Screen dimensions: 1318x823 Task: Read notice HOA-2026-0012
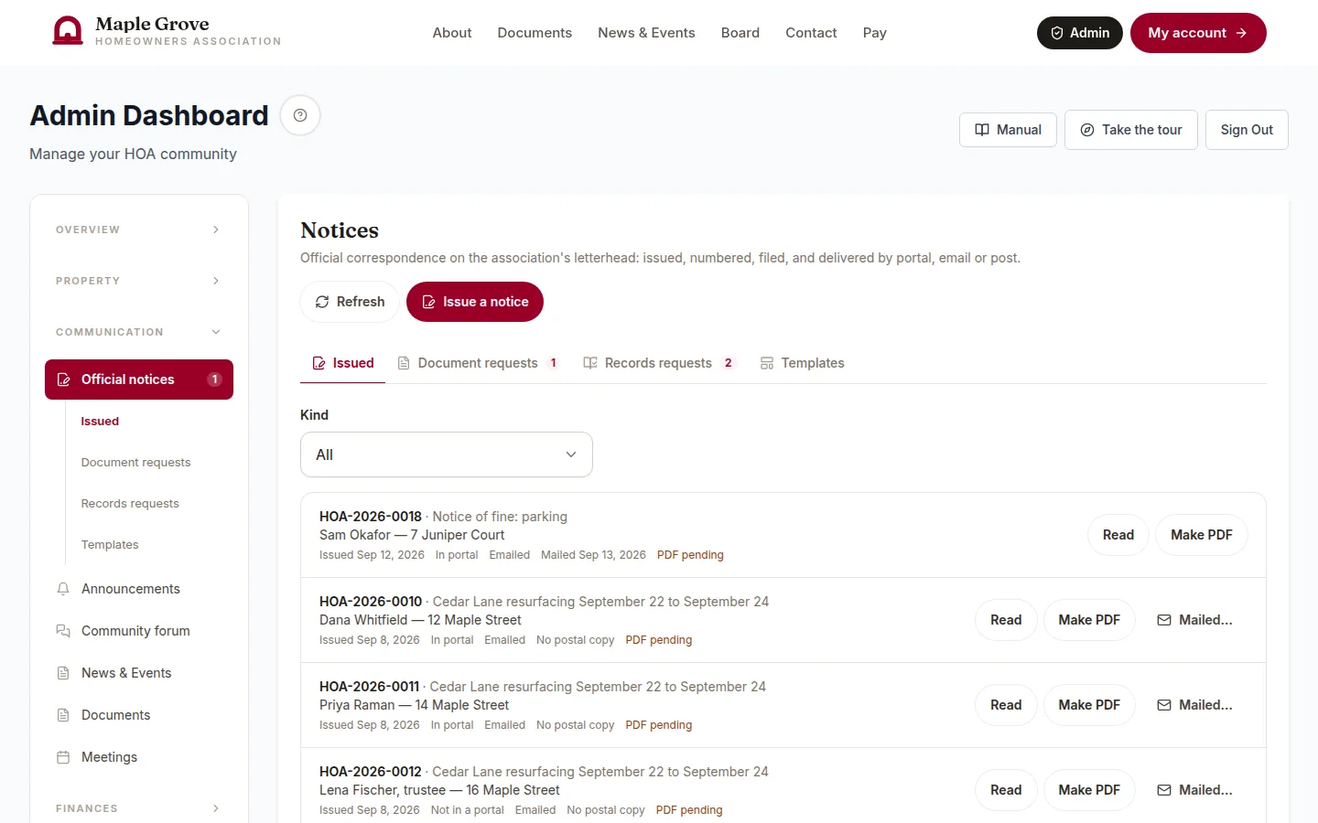tap(1006, 790)
